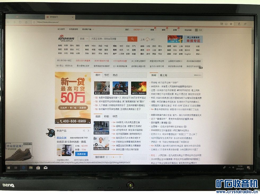Switch to the 热点 tab
Image resolution: width=260 pixels, height=195 pixels.
click(x=115, y=75)
